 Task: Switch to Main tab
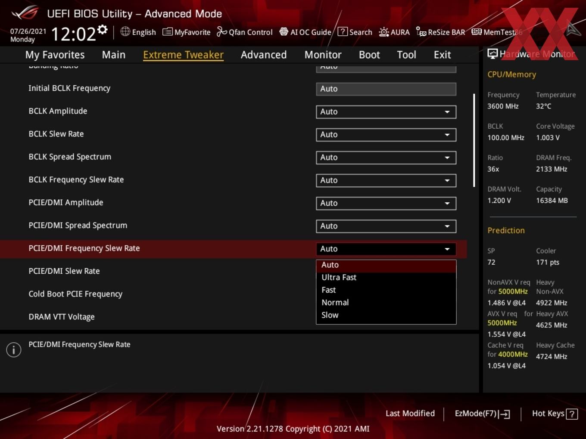click(114, 55)
